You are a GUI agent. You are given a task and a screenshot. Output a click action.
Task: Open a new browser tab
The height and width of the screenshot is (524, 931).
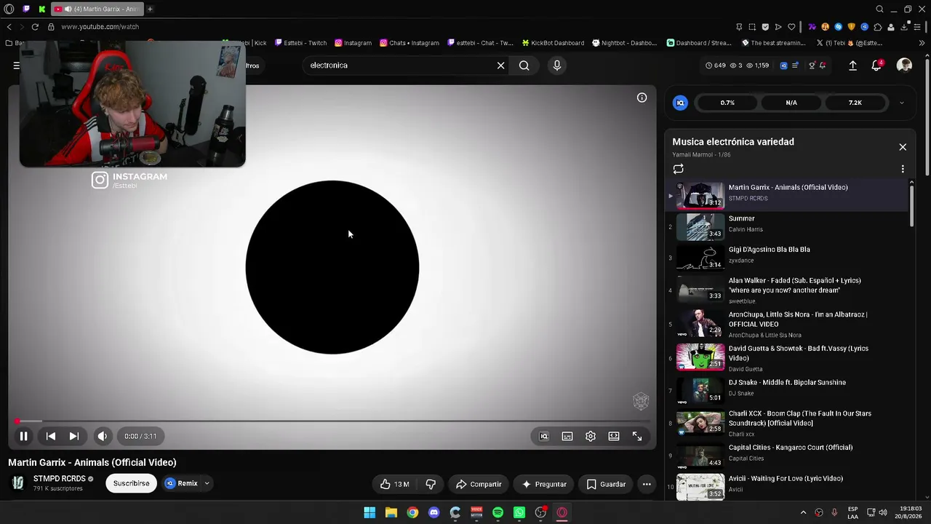(x=150, y=9)
